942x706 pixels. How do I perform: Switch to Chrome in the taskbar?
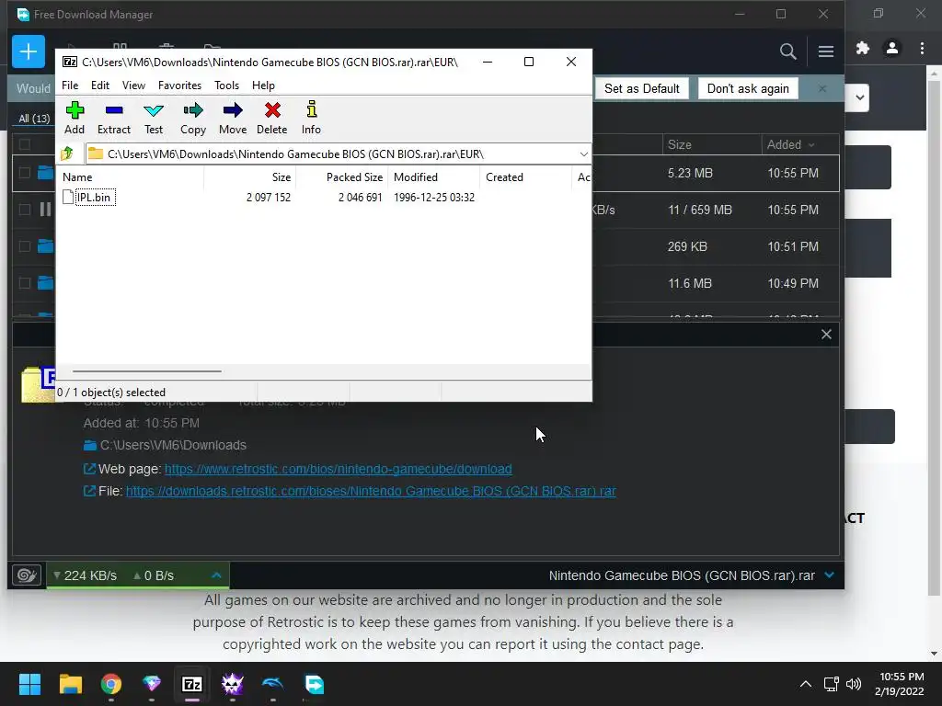pyautogui.click(x=111, y=684)
